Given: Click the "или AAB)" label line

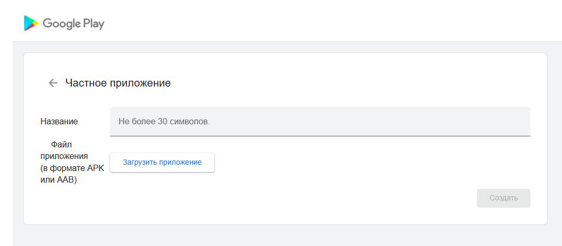Looking at the screenshot, I should pyautogui.click(x=59, y=179).
